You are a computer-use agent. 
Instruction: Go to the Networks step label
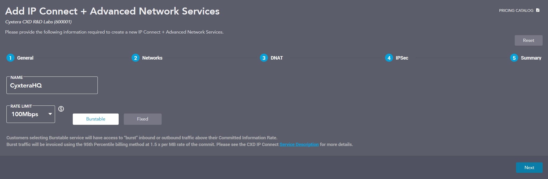click(152, 58)
